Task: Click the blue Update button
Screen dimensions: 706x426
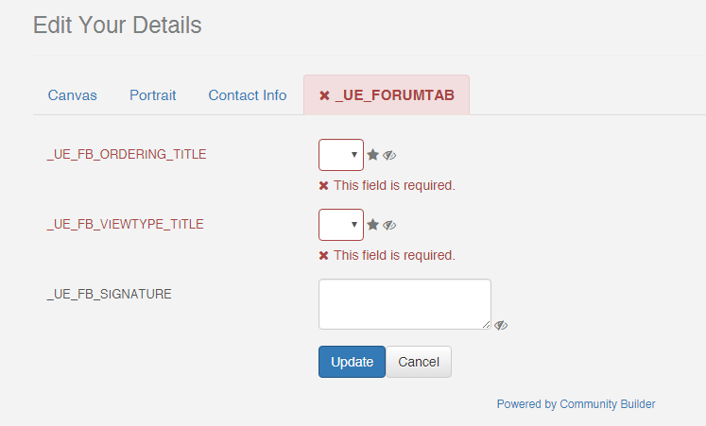Action: [x=353, y=362]
